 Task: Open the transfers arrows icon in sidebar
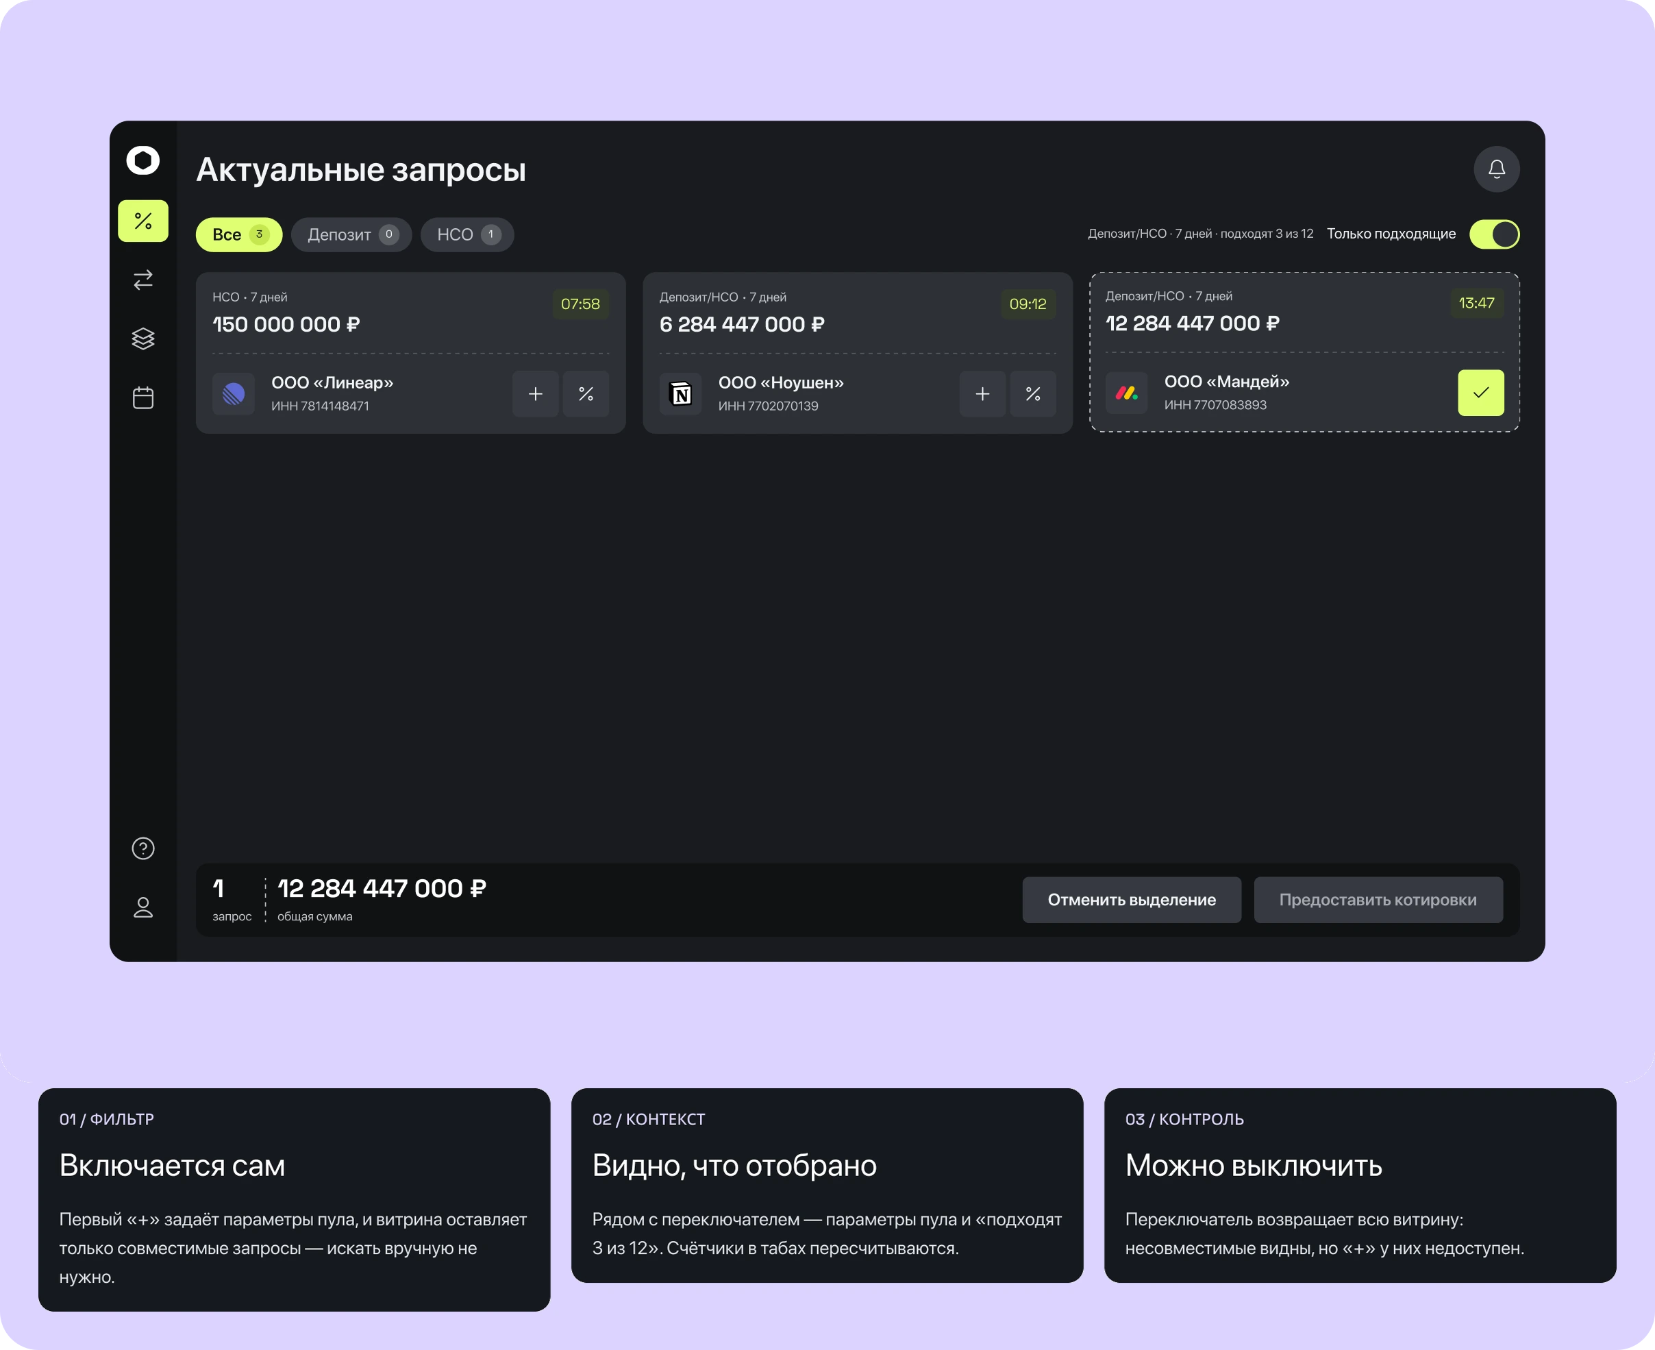tap(143, 279)
